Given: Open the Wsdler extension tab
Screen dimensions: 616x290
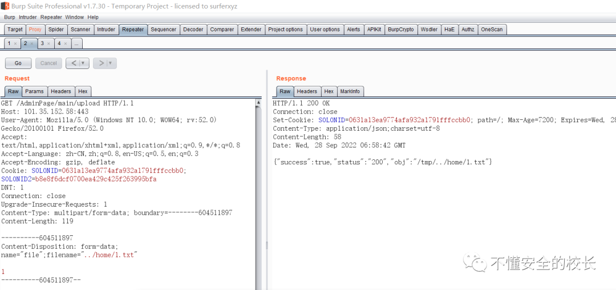Looking at the screenshot, I should 429,30.
